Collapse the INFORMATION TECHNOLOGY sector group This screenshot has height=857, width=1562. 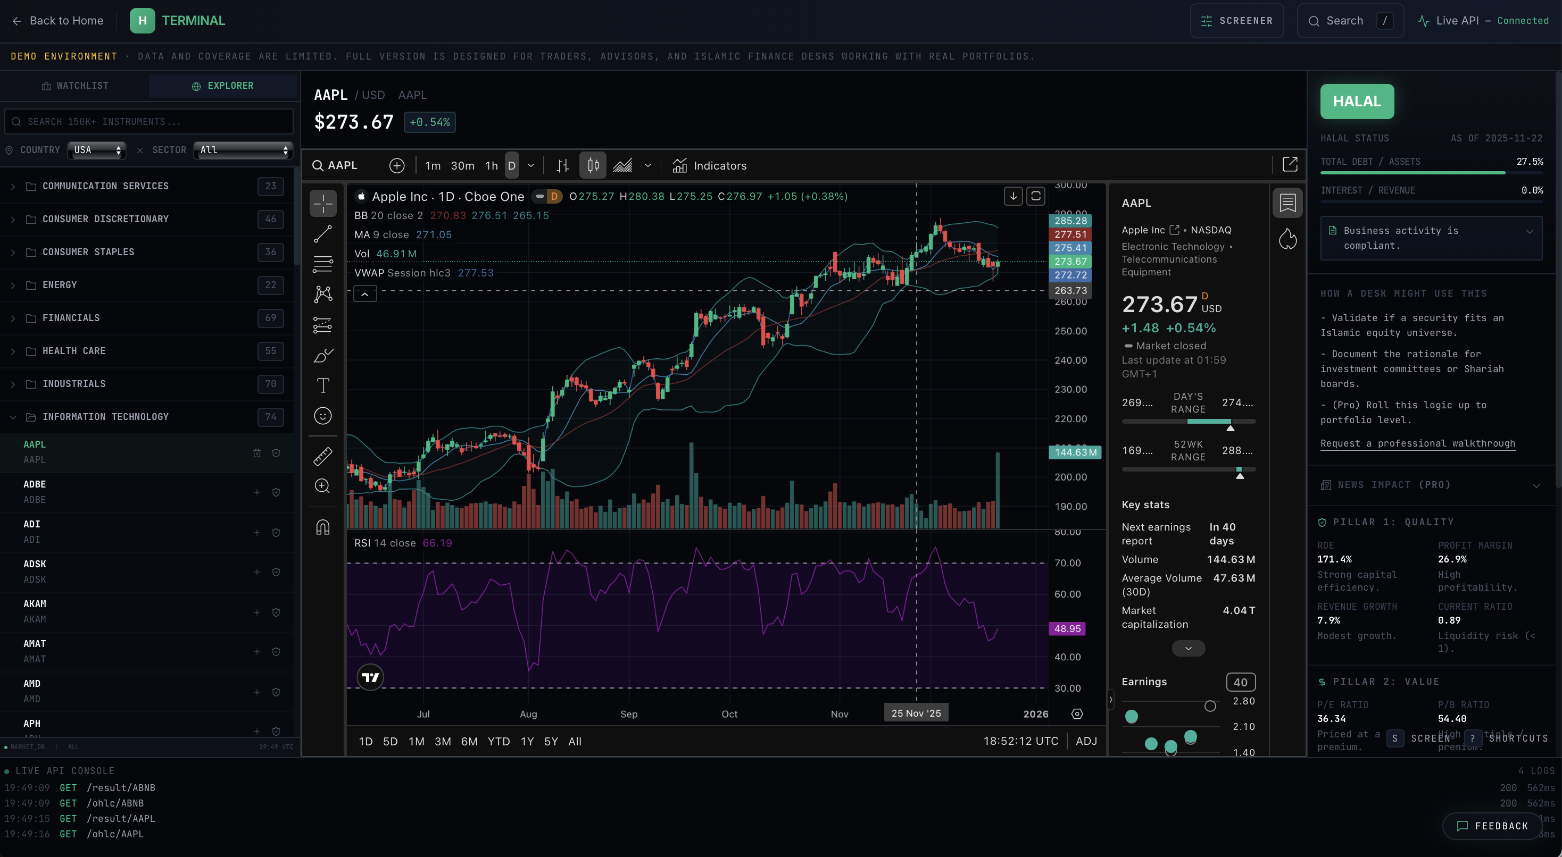pos(13,416)
